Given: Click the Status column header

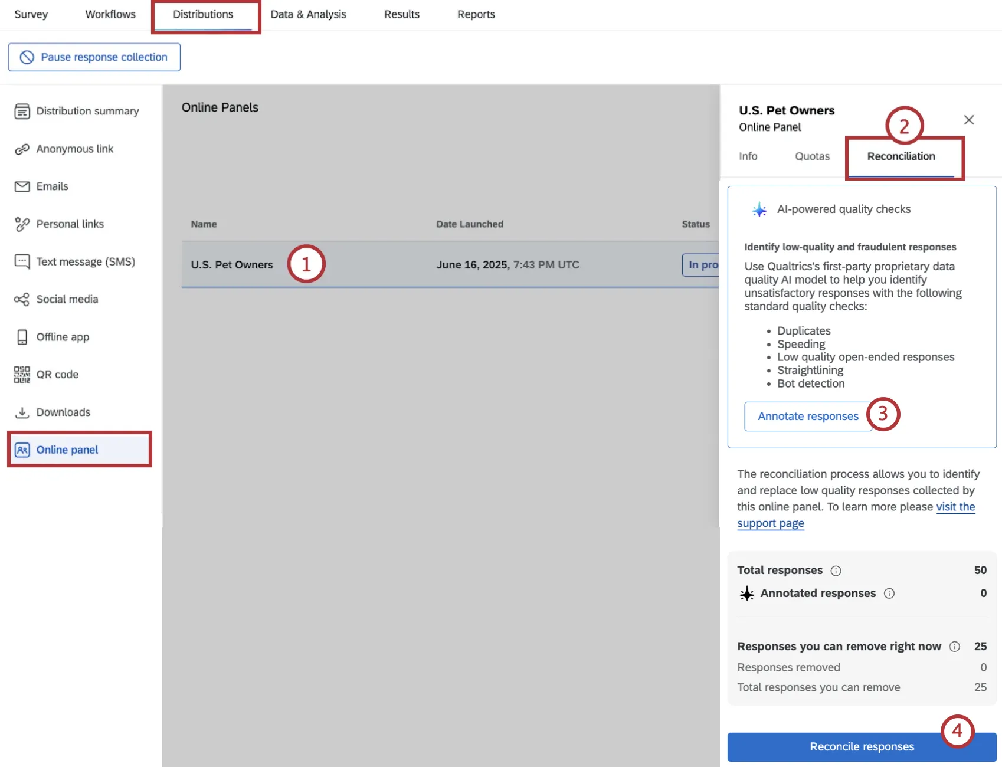Looking at the screenshot, I should [696, 224].
